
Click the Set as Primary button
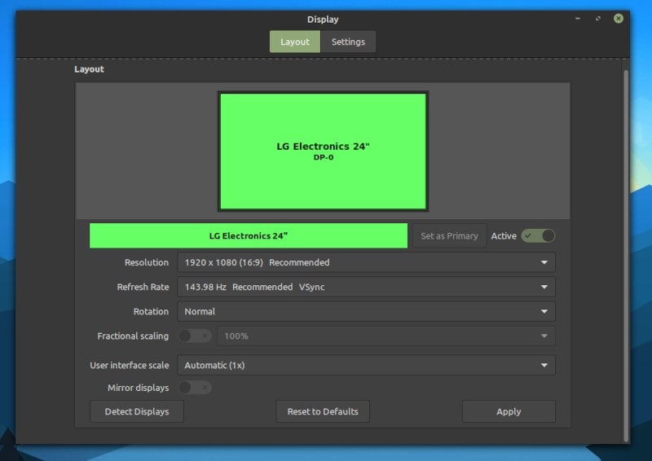[449, 235]
